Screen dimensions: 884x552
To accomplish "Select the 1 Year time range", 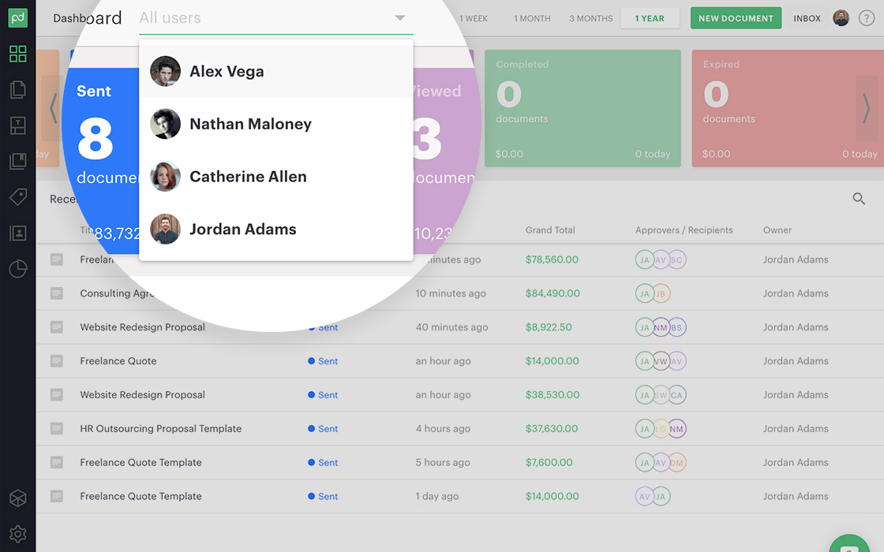I will (x=650, y=19).
